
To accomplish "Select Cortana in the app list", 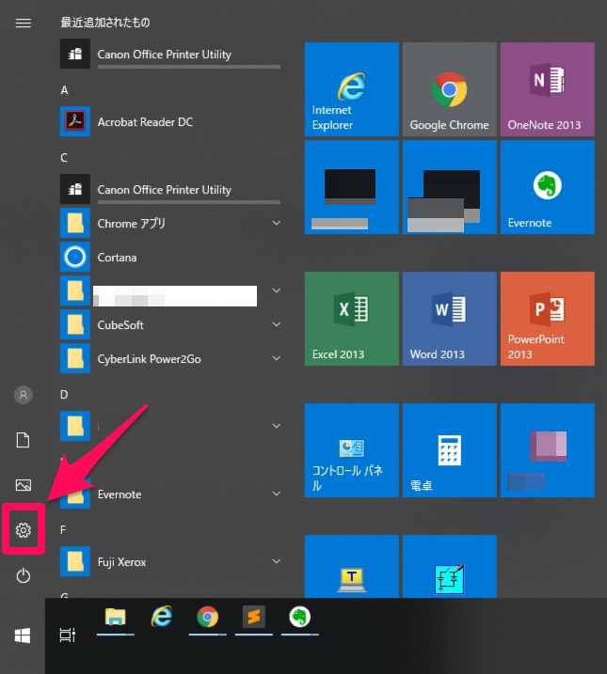I will click(117, 257).
